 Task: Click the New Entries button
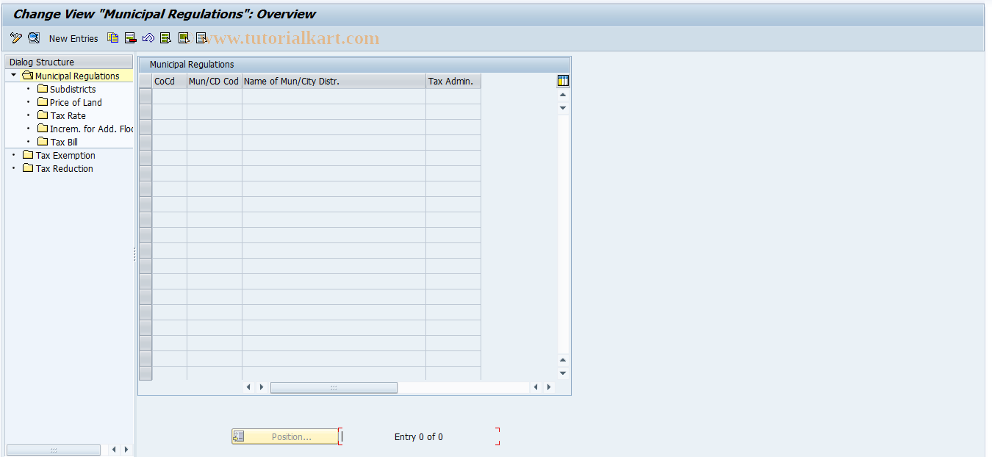73,38
